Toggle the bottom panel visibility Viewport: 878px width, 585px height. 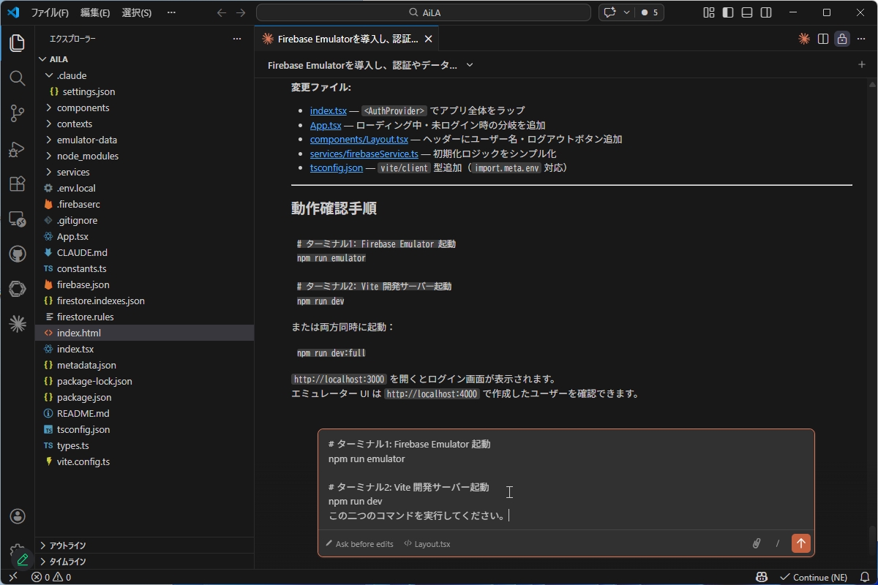pyautogui.click(x=746, y=12)
